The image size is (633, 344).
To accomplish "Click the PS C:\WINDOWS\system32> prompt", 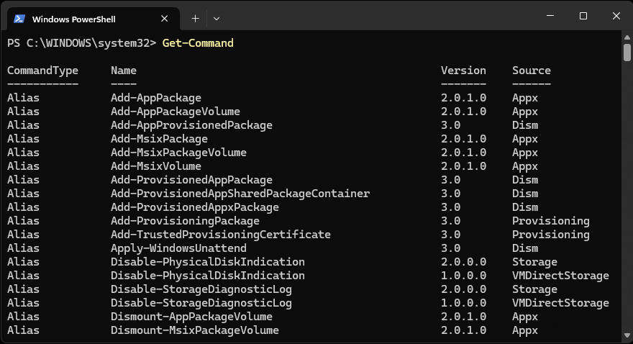I will coord(81,43).
